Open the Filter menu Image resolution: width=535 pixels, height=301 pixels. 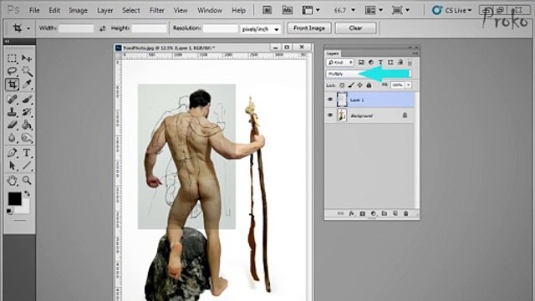(x=156, y=11)
